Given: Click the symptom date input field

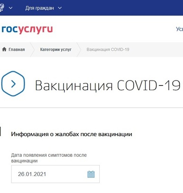Looking at the screenshot, I should (x=55, y=174).
